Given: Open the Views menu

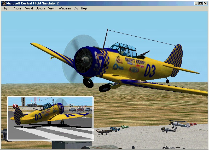Looking at the screenshot, I should [52, 8].
